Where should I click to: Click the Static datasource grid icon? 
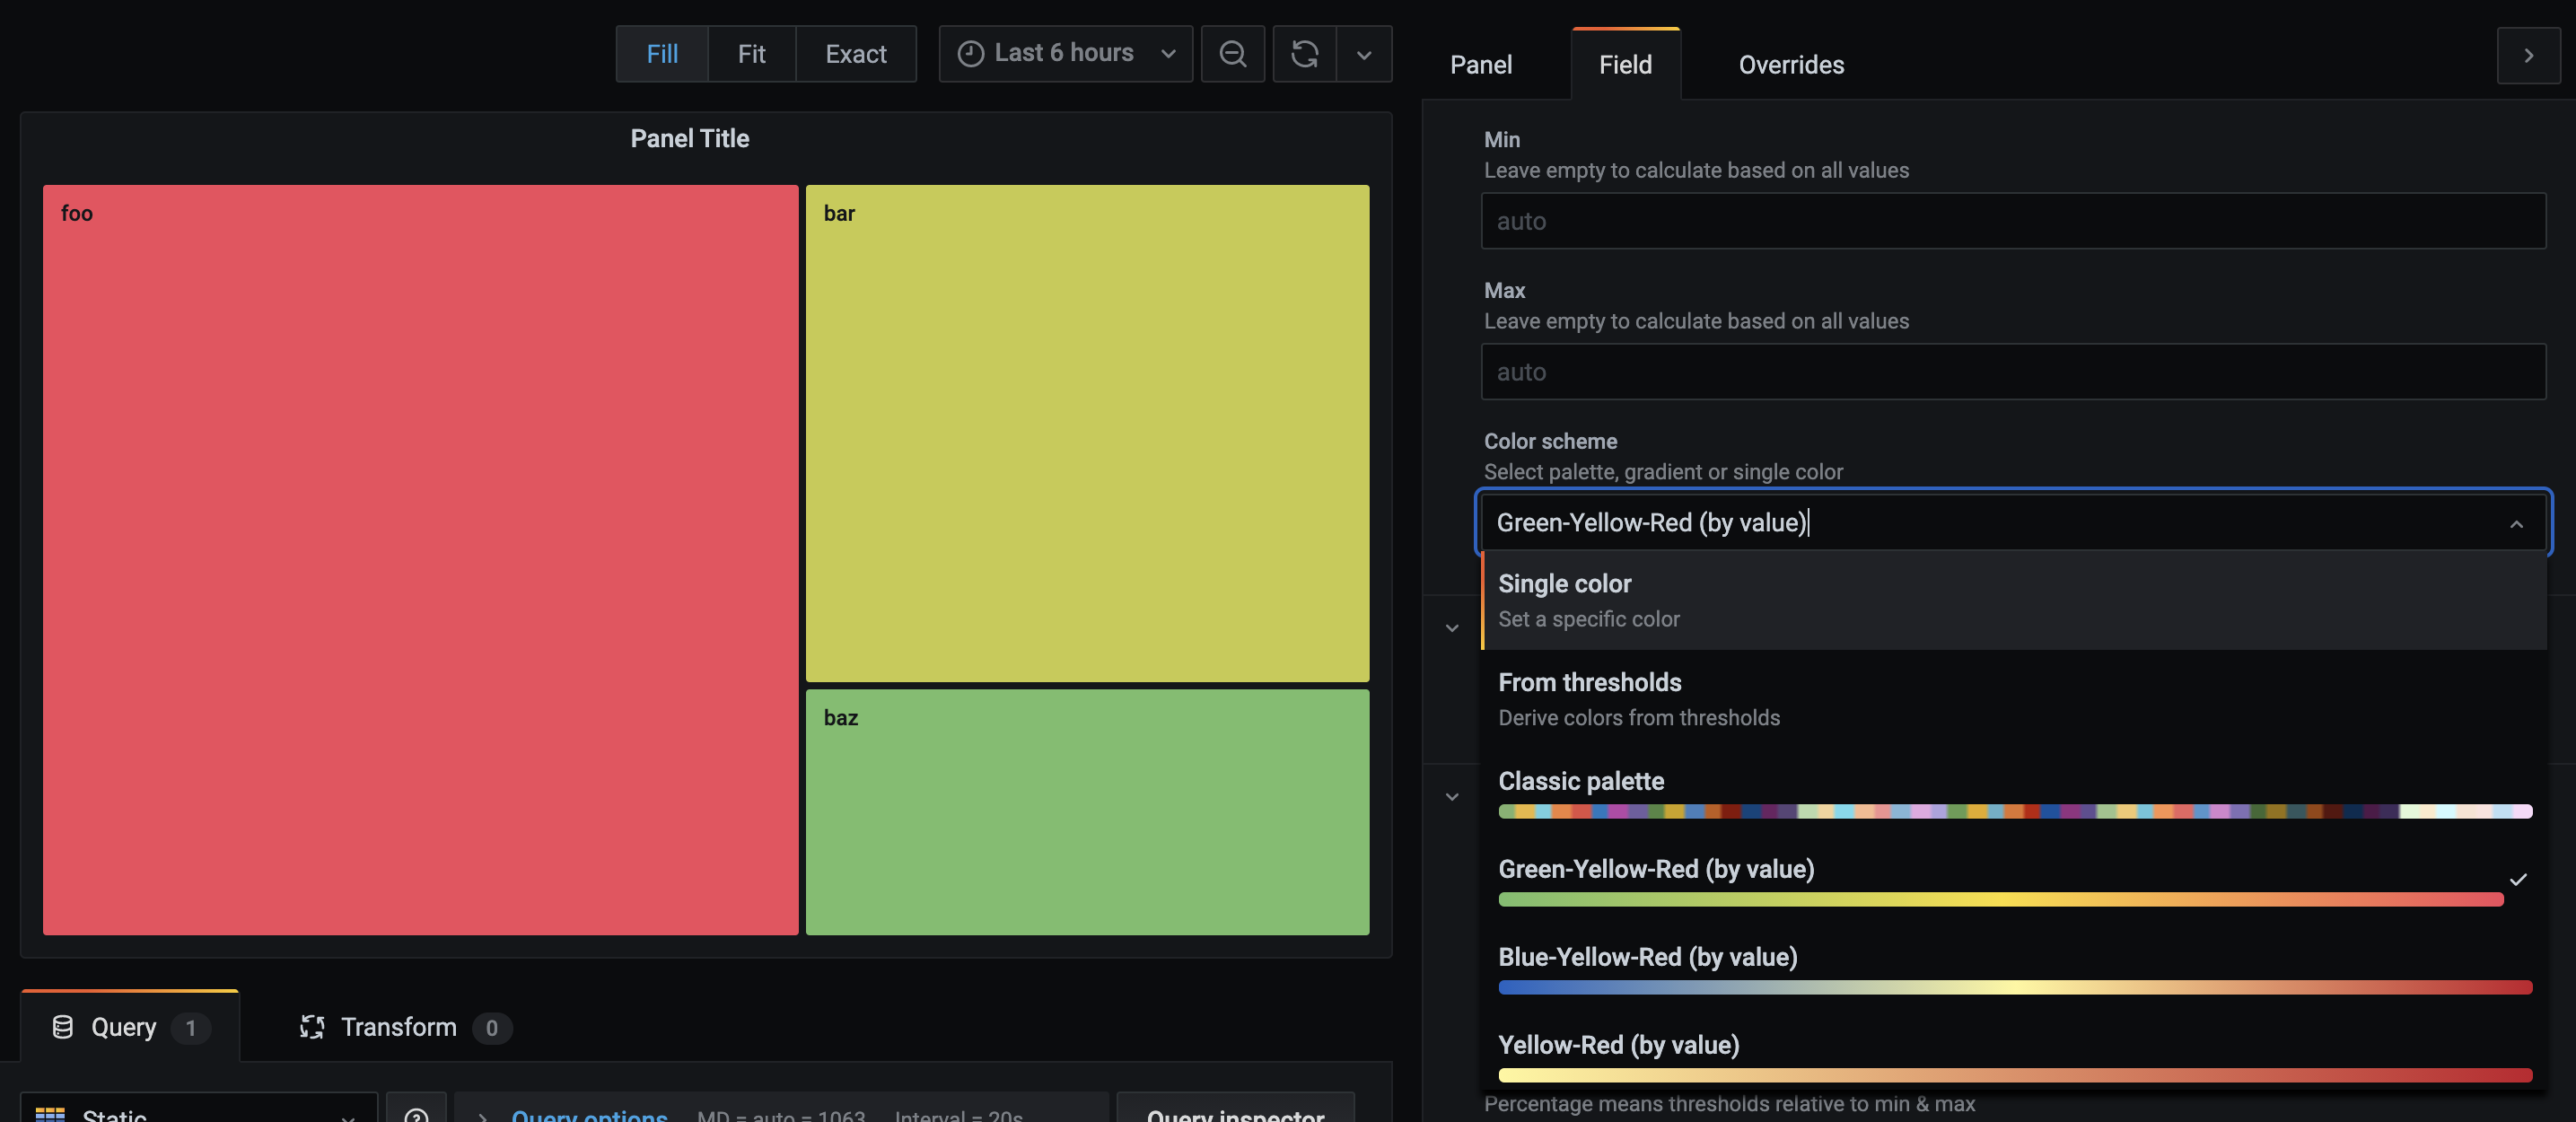(x=52, y=1113)
